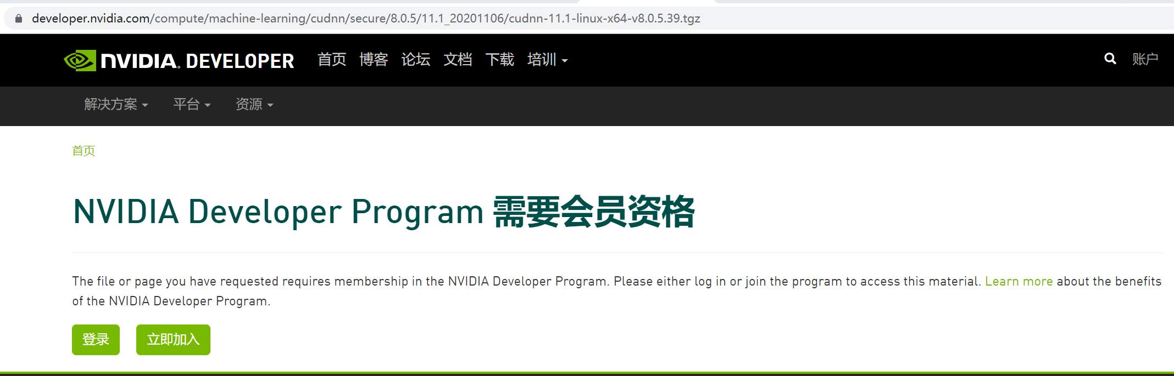Click the NVIDIA Developer logo
The image size is (1174, 376).
[179, 60]
